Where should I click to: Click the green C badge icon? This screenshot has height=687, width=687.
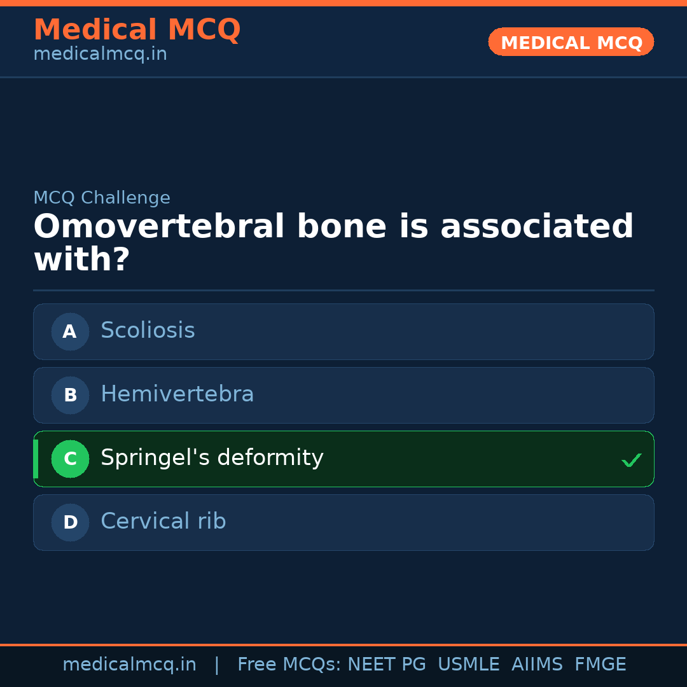(x=70, y=459)
